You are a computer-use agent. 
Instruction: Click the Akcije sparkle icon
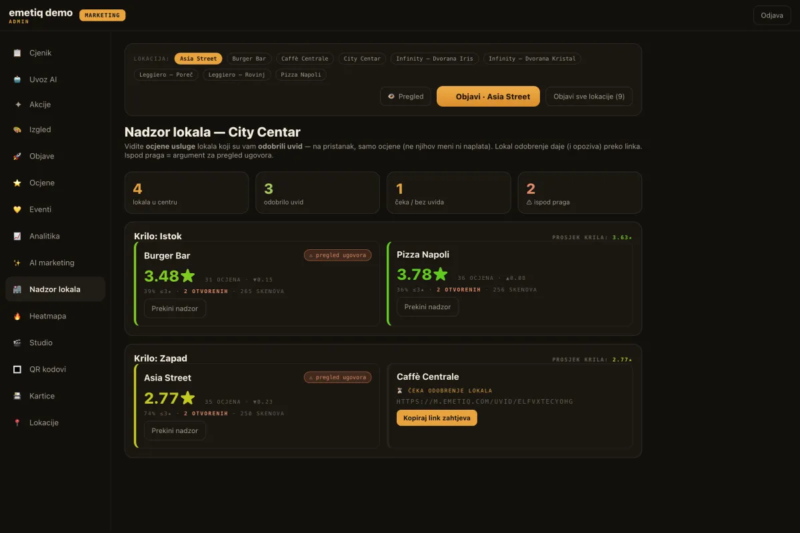[17, 105]
